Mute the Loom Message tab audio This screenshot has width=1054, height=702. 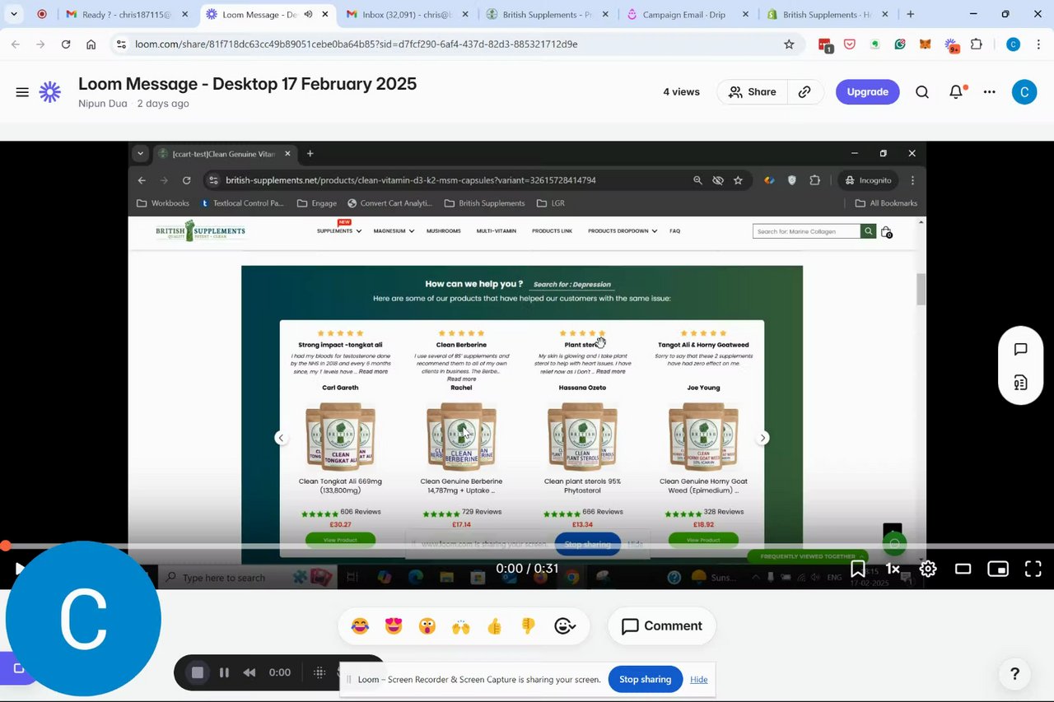click(x=309, y=14)
